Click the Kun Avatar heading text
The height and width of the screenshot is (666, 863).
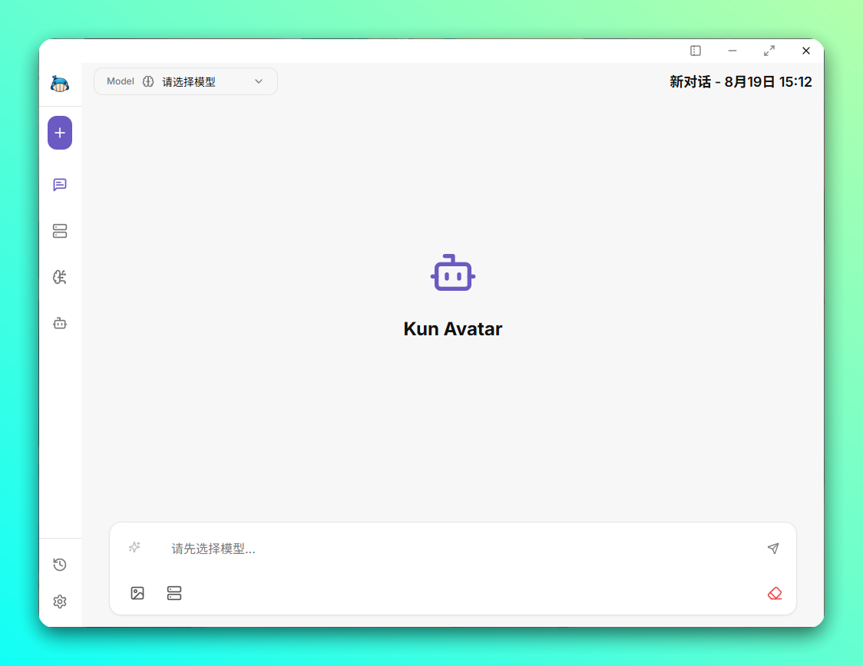click(453, 329)
